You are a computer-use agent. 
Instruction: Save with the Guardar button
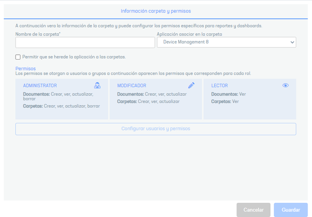291,210
